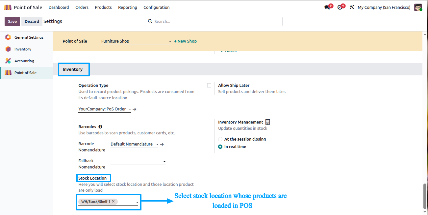The image size is (428, 215).
Task: Click the Inventory section header text
Action: tap(73, 69)
